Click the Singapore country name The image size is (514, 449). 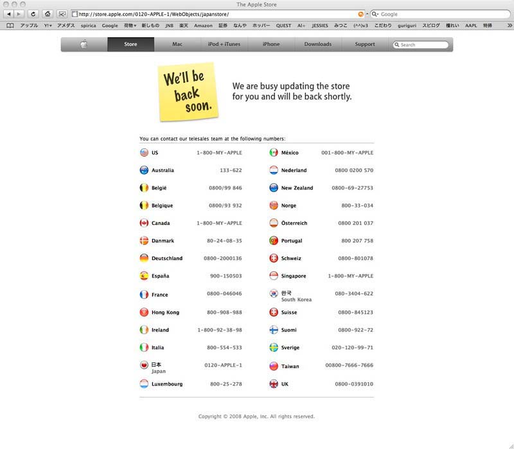[294, 276]
